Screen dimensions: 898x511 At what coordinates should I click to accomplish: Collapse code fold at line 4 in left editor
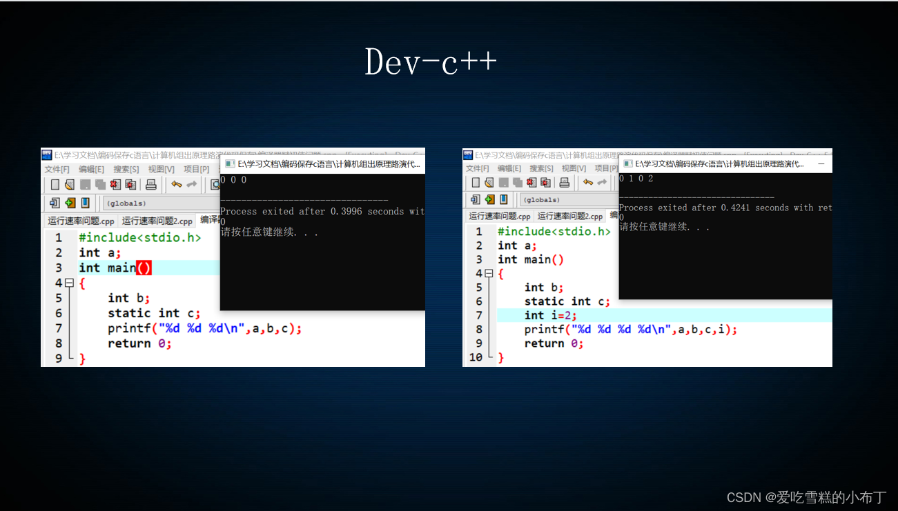click(x=69, y=283)
